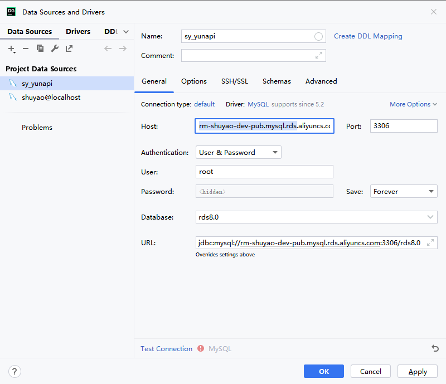Open the Options tab
This screenshot has height=384, width=446.
[x=194, y=81]
